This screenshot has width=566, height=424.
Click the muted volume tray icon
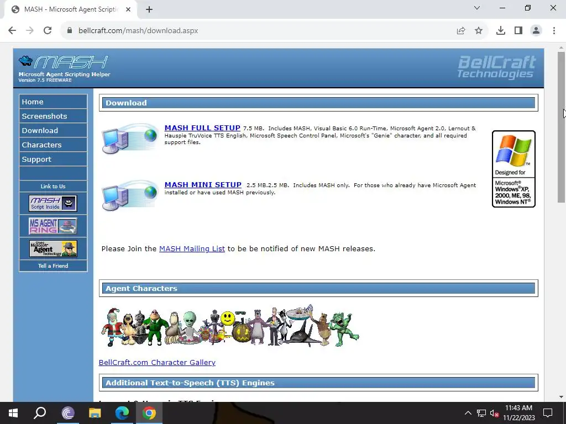[494, 413]
